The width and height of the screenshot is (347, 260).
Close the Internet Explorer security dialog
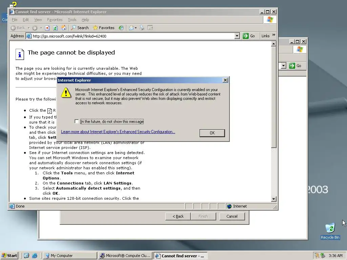click(x=225, y=80)
